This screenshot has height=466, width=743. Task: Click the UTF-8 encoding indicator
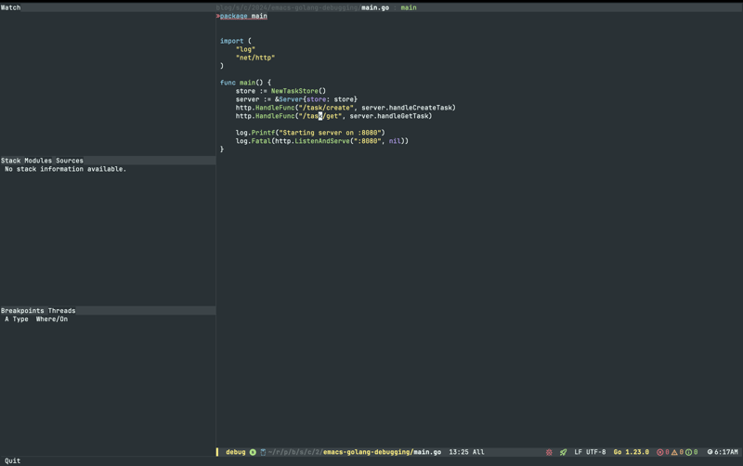click(595, 452)
